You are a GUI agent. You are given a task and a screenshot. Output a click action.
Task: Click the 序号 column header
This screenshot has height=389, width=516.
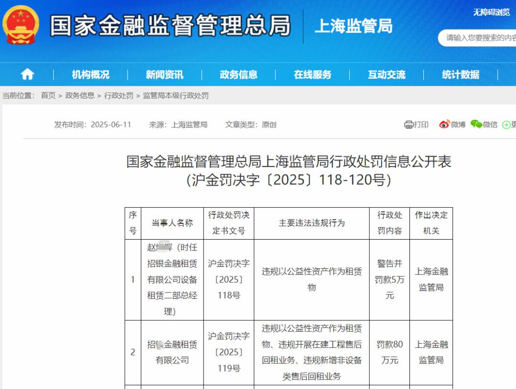(133, 223)
